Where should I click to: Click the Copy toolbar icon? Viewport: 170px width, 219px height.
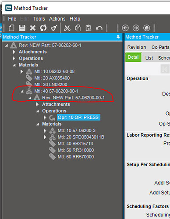pyautogui.click(x=78, y=28)
